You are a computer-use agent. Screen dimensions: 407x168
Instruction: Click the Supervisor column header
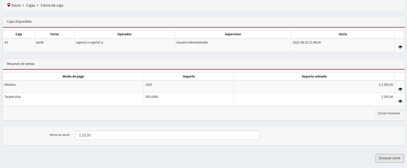pos(233,34)
